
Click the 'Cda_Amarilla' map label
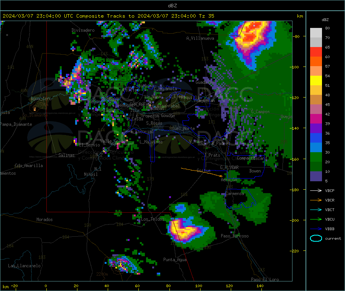point(29,166)
